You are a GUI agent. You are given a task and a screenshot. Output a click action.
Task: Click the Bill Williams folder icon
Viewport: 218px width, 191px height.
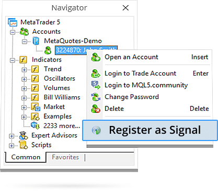click(35, 97)
